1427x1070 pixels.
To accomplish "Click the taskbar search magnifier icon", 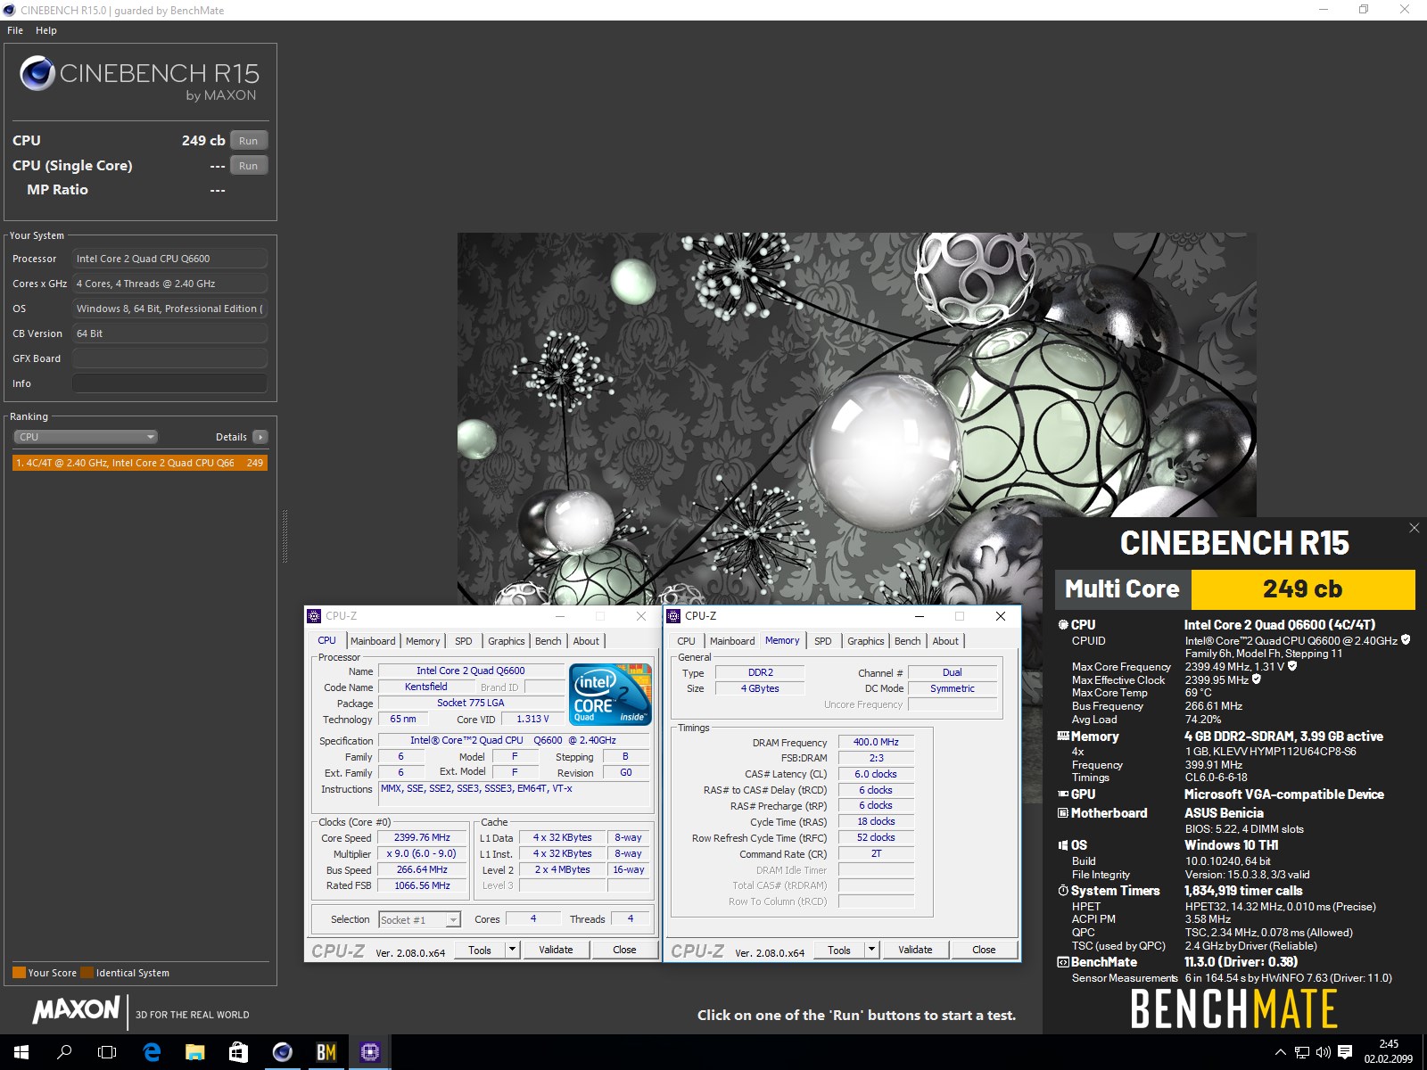I will click(x=64, y=1052).
